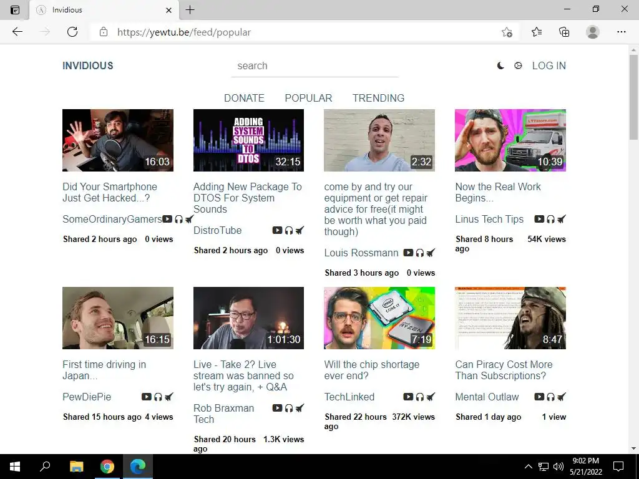The height and width of the screenshot is (479, 639).
Task: Visit TechLinked channel page
Action: (x=349, y=397)
